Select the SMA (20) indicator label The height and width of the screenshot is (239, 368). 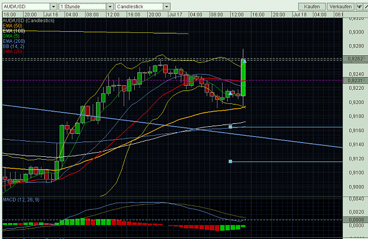point(12,52)
